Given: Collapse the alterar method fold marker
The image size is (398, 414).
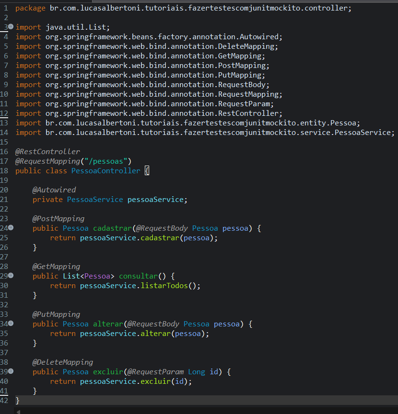Looking at the screenshot, I should [x=11, y=324].
